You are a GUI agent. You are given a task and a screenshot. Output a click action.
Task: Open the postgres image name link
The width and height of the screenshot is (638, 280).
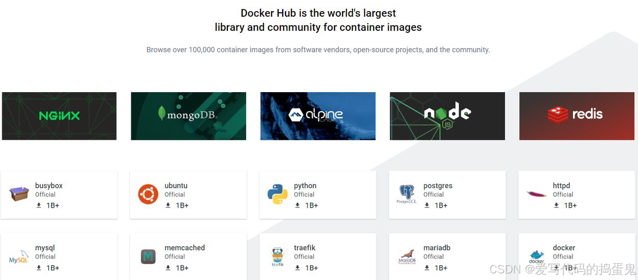click(x=438, y=186)
